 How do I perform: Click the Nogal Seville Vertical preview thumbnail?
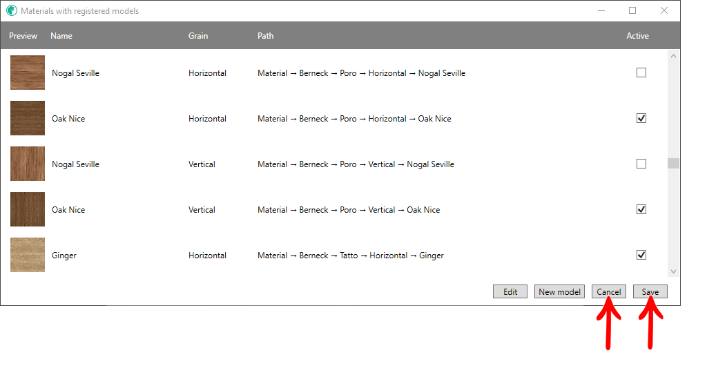pyautogui.click(x=28, y=164)
